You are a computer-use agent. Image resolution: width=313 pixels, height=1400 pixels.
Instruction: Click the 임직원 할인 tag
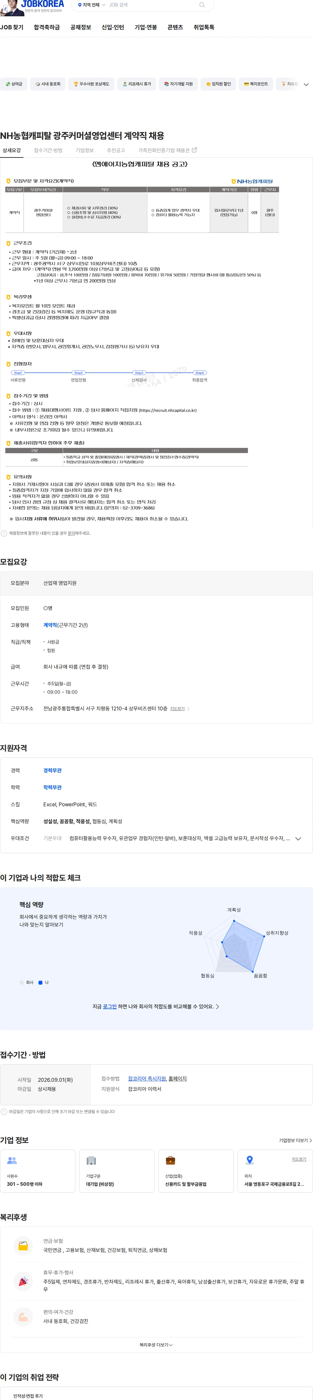tap(218, 84)
